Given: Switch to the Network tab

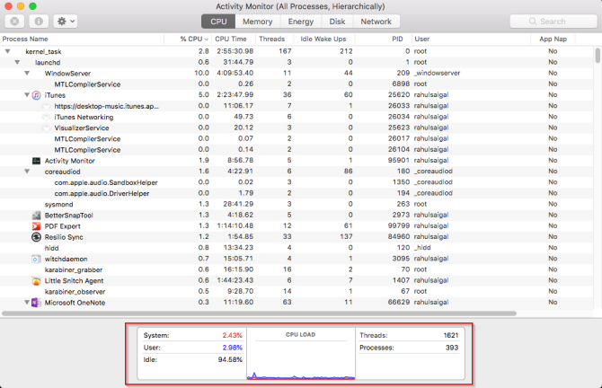Looking at the screenshot, I should point(376,22).
